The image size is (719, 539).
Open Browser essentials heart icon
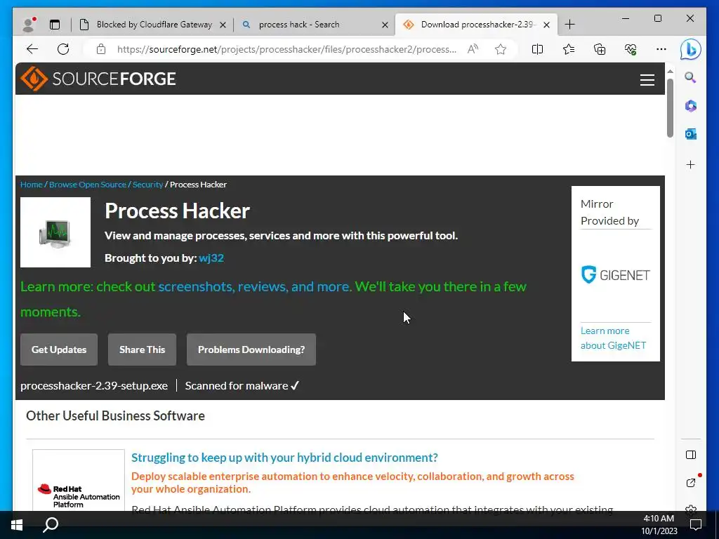tap(631, 49)
